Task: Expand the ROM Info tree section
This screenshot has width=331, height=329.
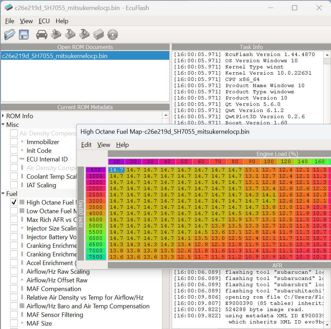Action: 3,116
